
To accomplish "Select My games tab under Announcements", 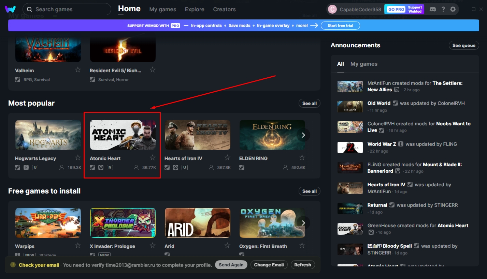I will point(364,64).
